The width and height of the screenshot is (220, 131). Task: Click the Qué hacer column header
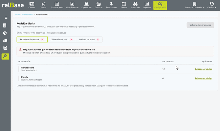point(207,62)
